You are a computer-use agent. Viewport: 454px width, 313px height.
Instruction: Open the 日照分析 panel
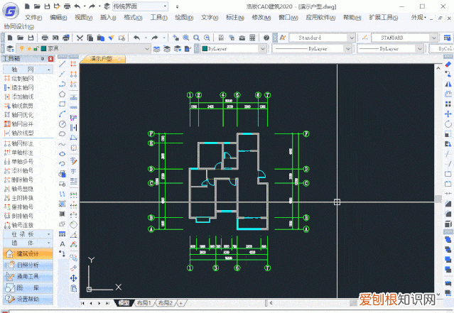[x=27, y=265]
